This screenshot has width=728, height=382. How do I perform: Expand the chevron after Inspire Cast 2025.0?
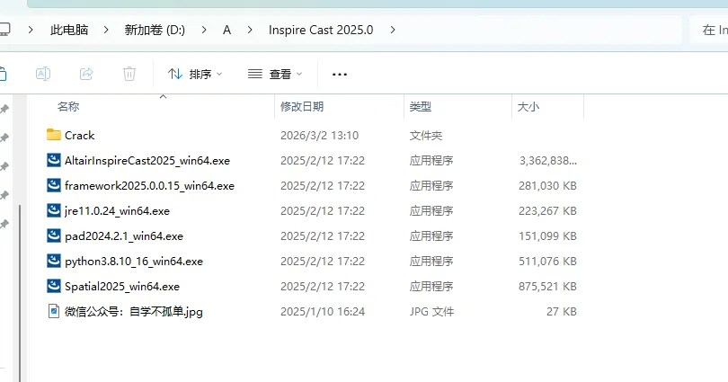click(x=393, y=30)
